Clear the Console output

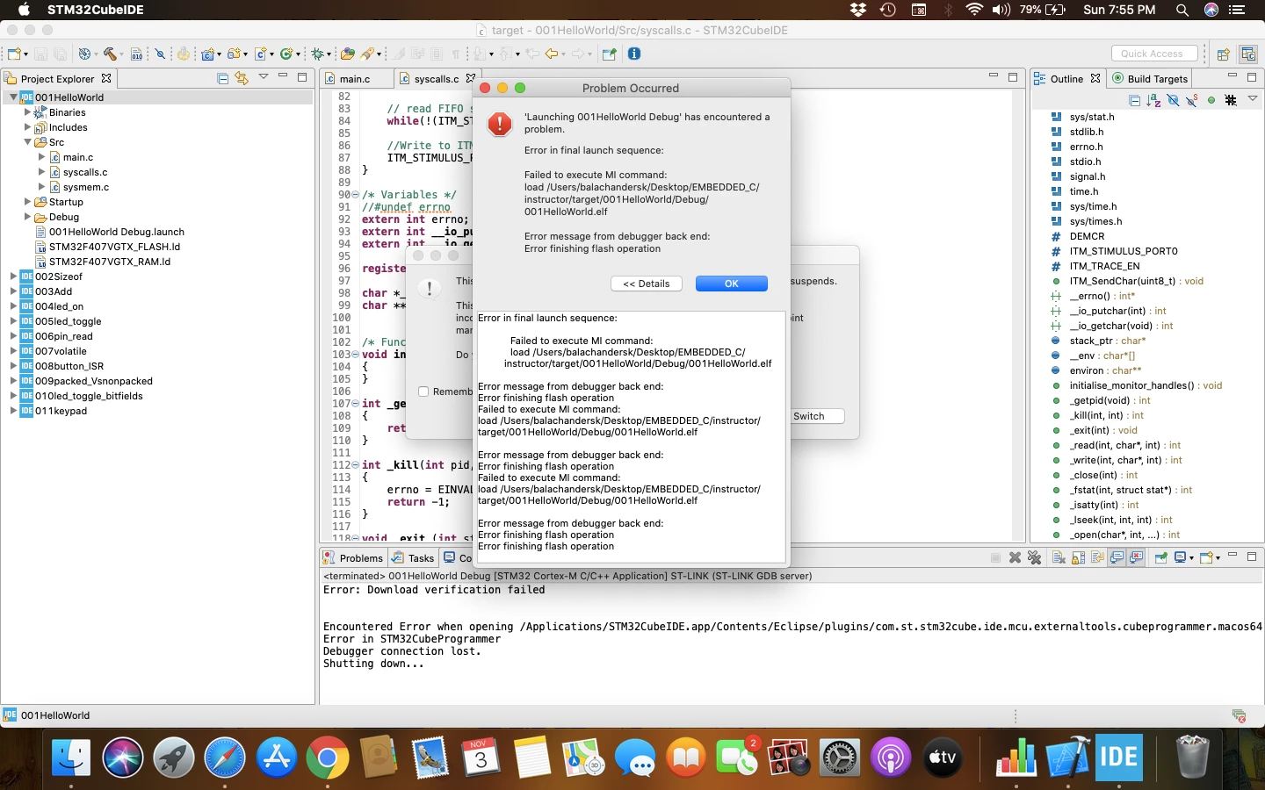point(1059,557)
